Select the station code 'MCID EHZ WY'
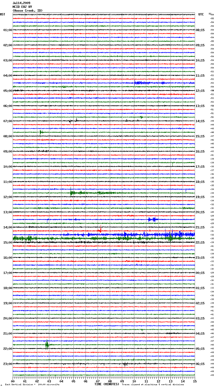Screen dimensions: 215x388 pos(22,7)
